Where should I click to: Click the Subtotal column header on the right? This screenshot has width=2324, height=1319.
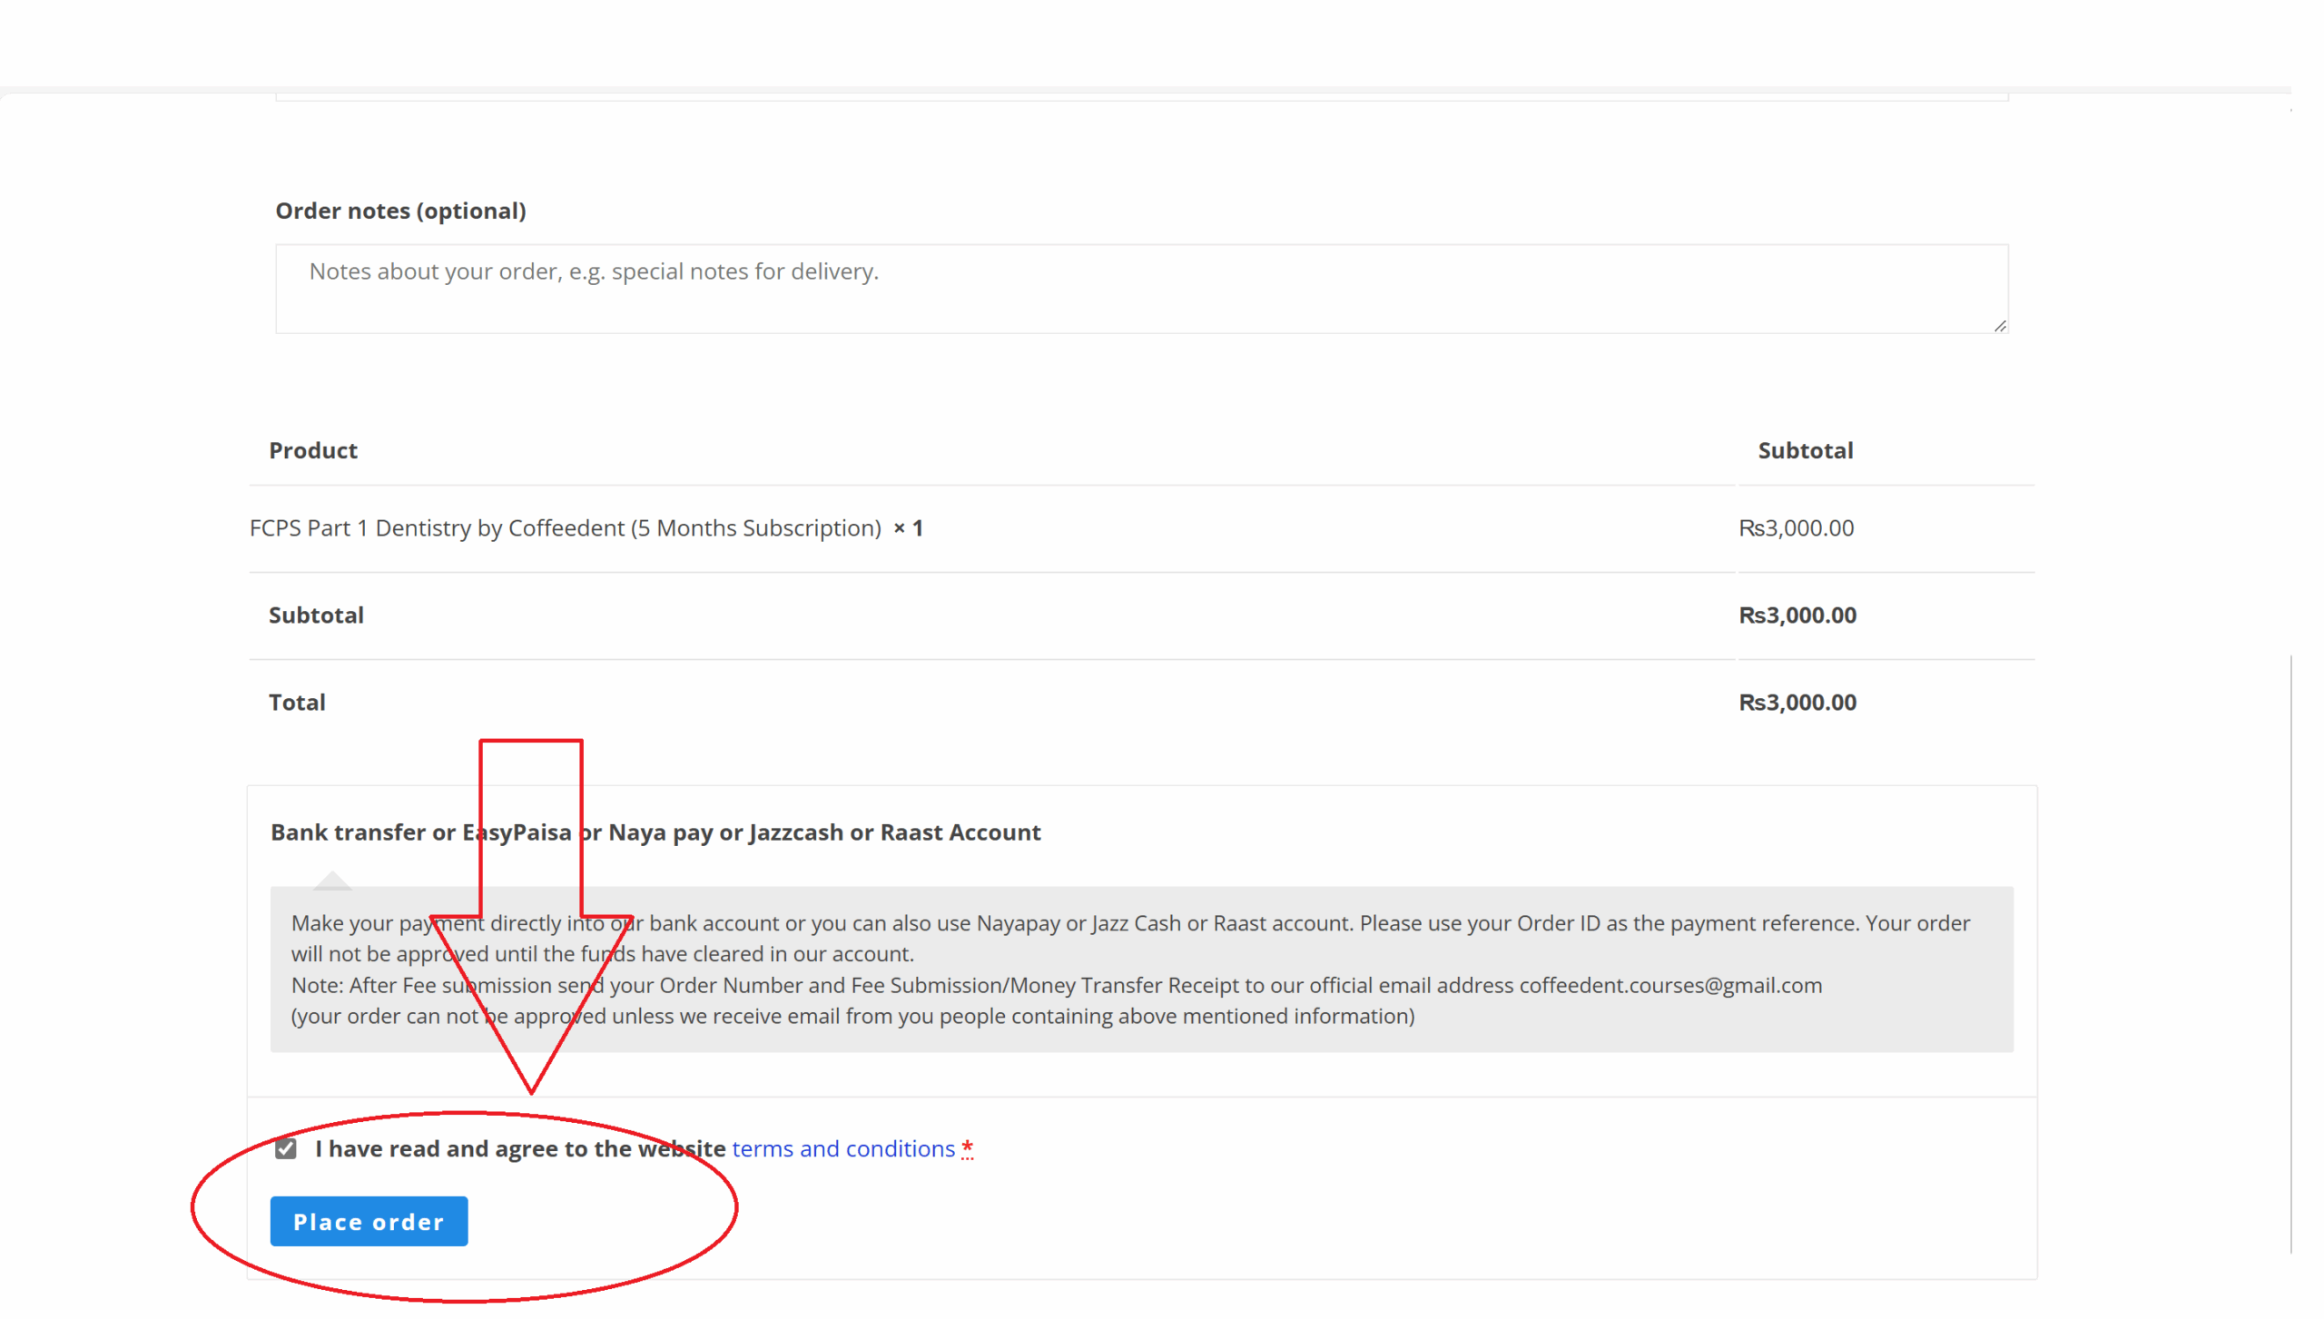(1805, 450)
